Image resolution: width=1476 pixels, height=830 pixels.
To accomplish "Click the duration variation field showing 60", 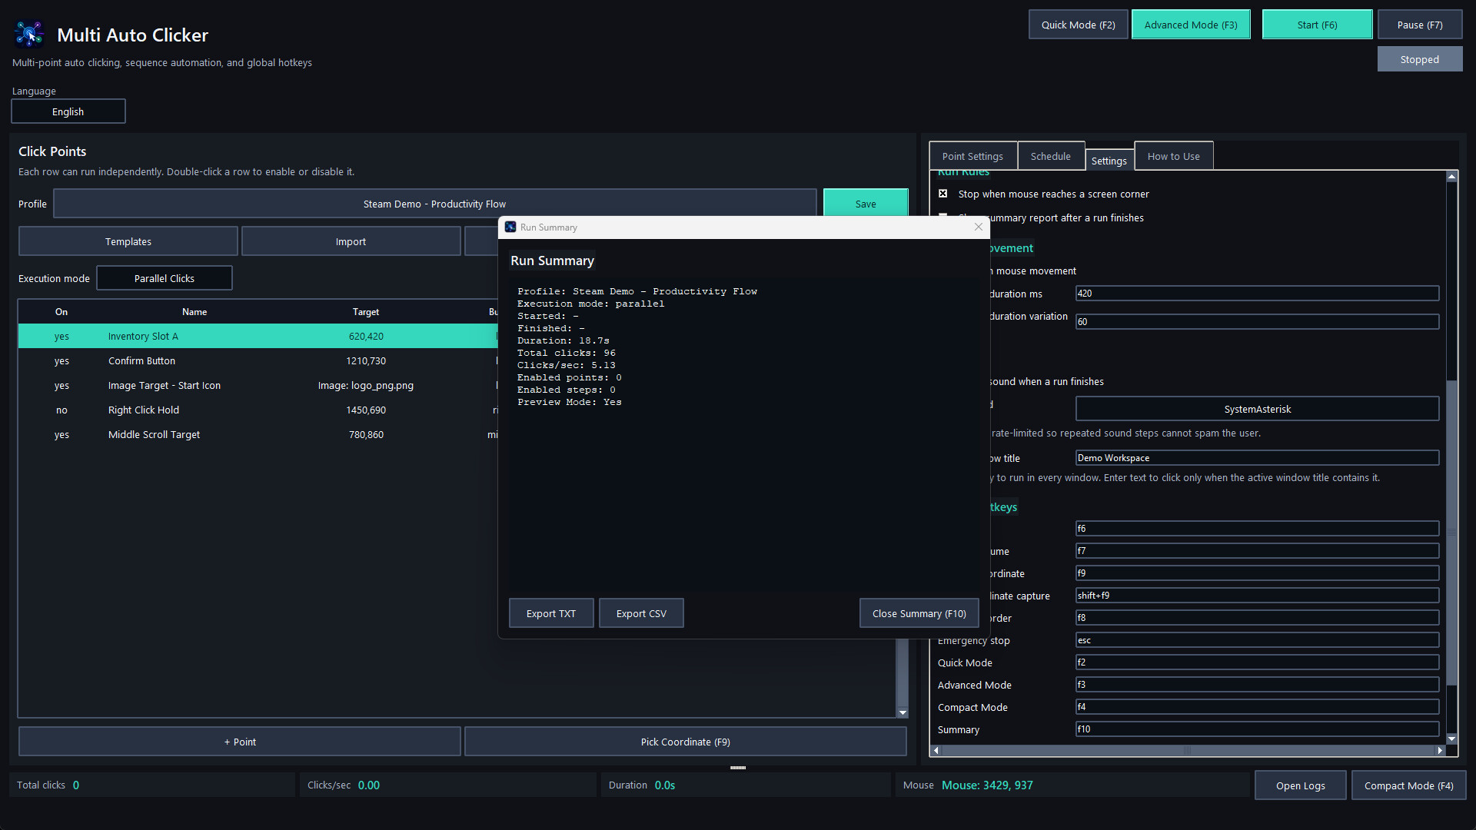I will (1257, 321).
